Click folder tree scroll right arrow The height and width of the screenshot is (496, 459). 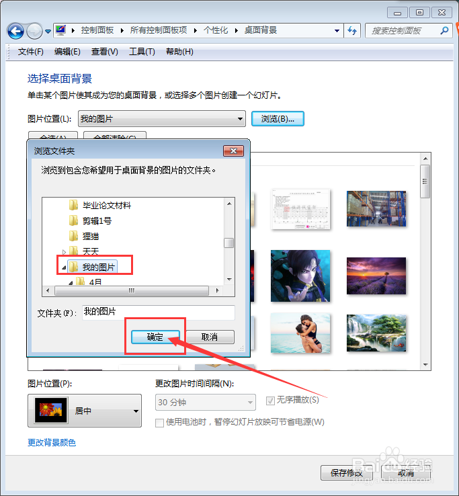pos(218,290)
